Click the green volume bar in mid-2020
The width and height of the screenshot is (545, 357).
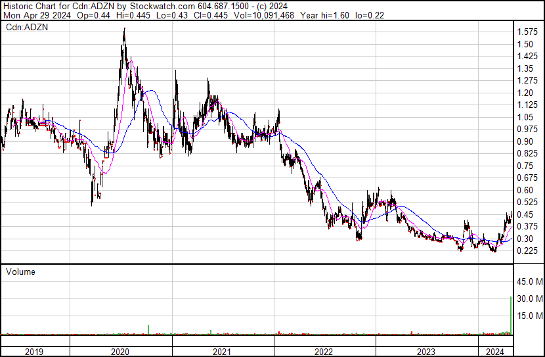pos(149,329)
